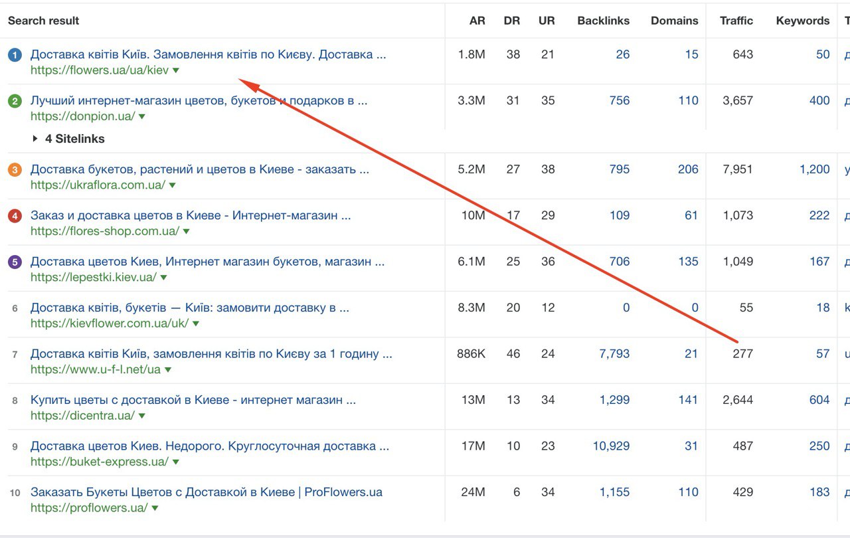Open the flores-shop.com.ua URL dropdown arrow
This screenshot has height=538, width=850.
(186, 232)
